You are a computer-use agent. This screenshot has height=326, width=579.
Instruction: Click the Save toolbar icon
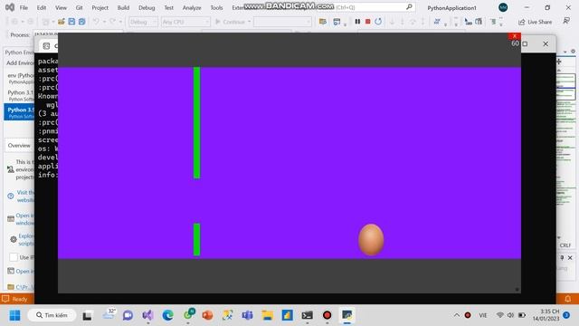tap(71, 22)
